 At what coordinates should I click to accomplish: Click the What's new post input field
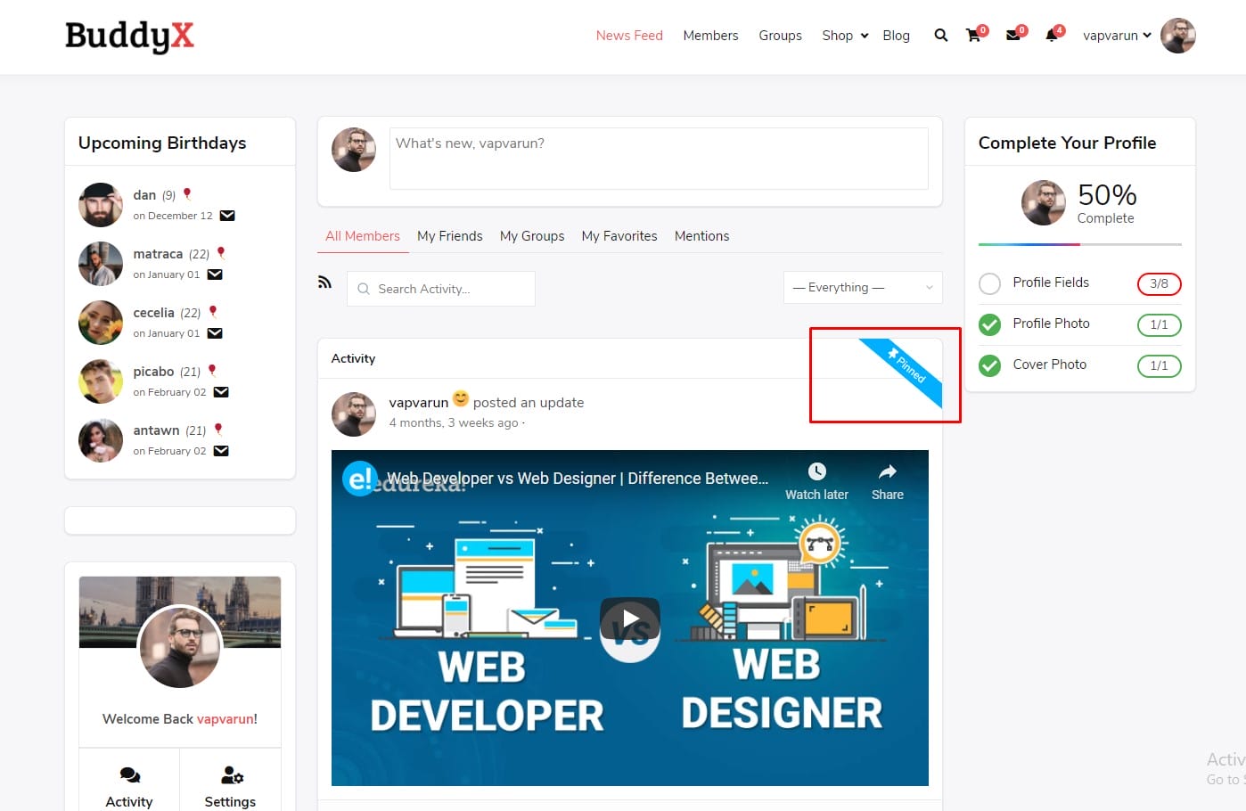click(x=658, y=158)
